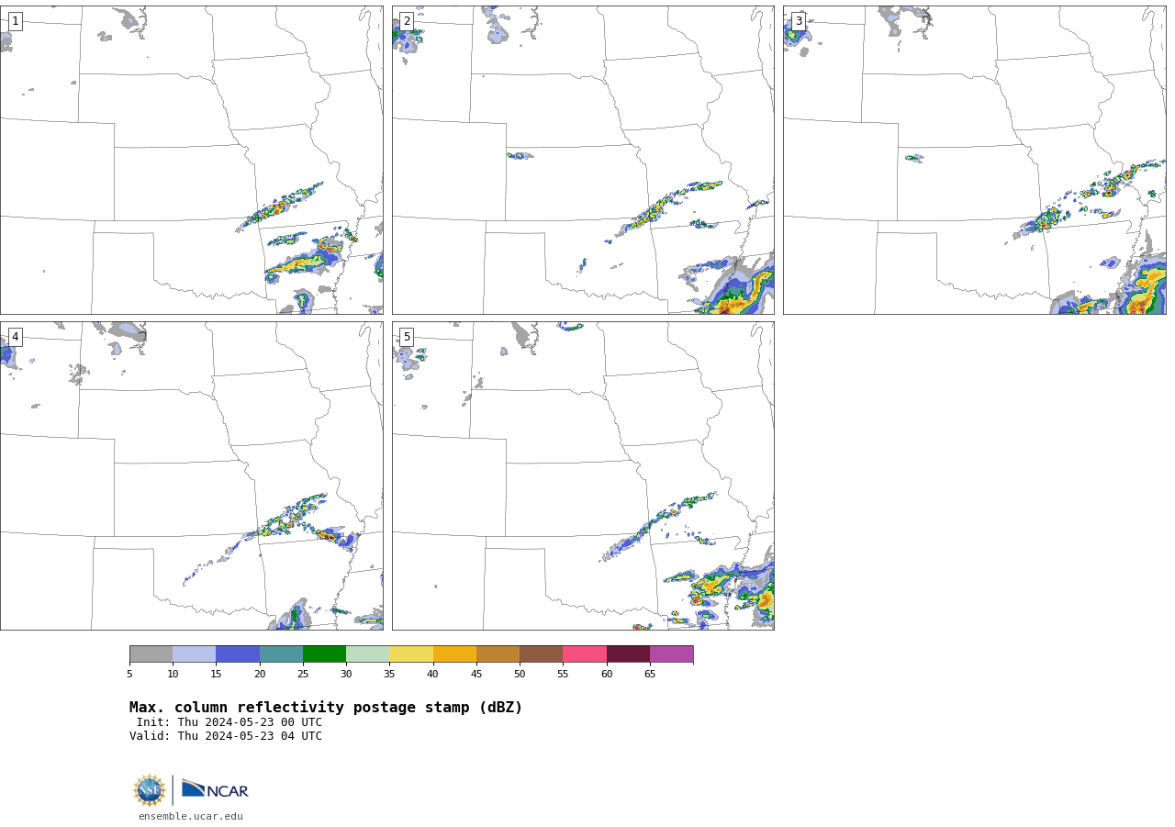Click the colorbar tick label 40

[433, 675]
